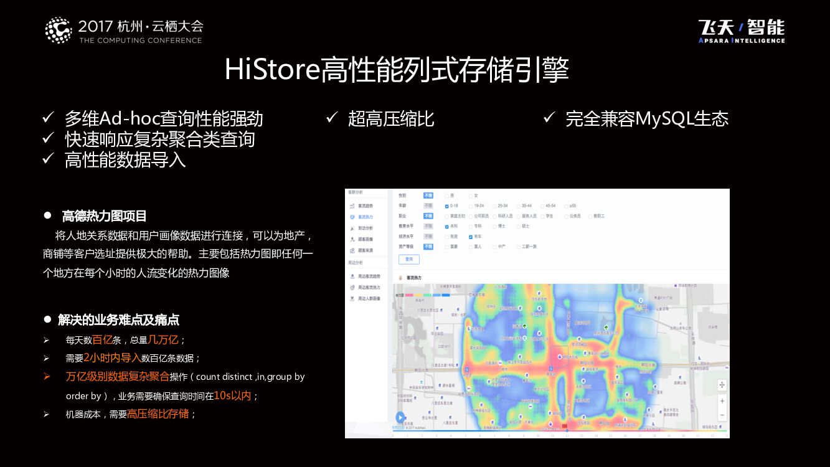This screenshot has width=830, height=467.
Task: Uncheck the 0-18 age checkbox
Action: point(447,206)
